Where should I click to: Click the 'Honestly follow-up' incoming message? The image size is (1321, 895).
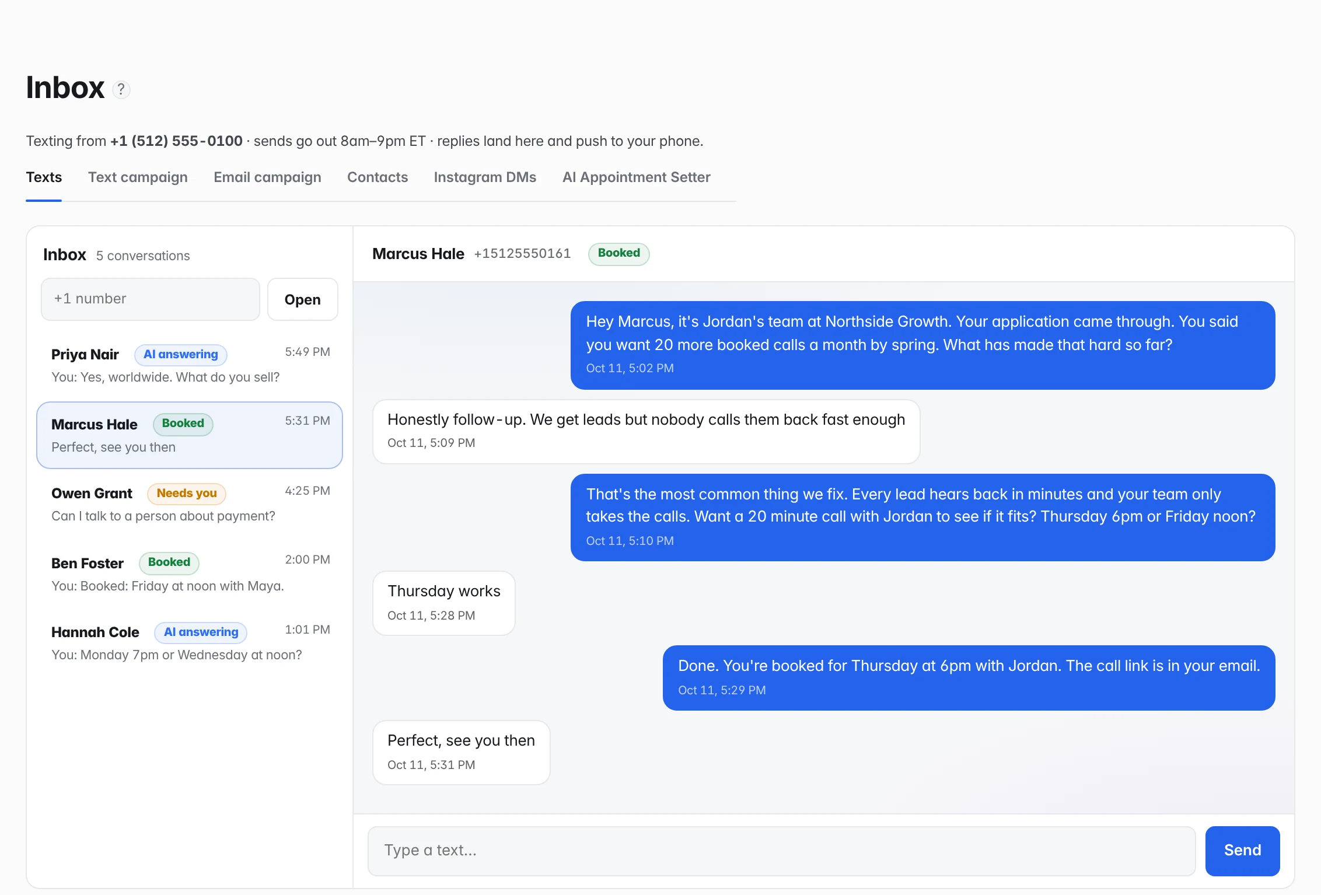646,432
